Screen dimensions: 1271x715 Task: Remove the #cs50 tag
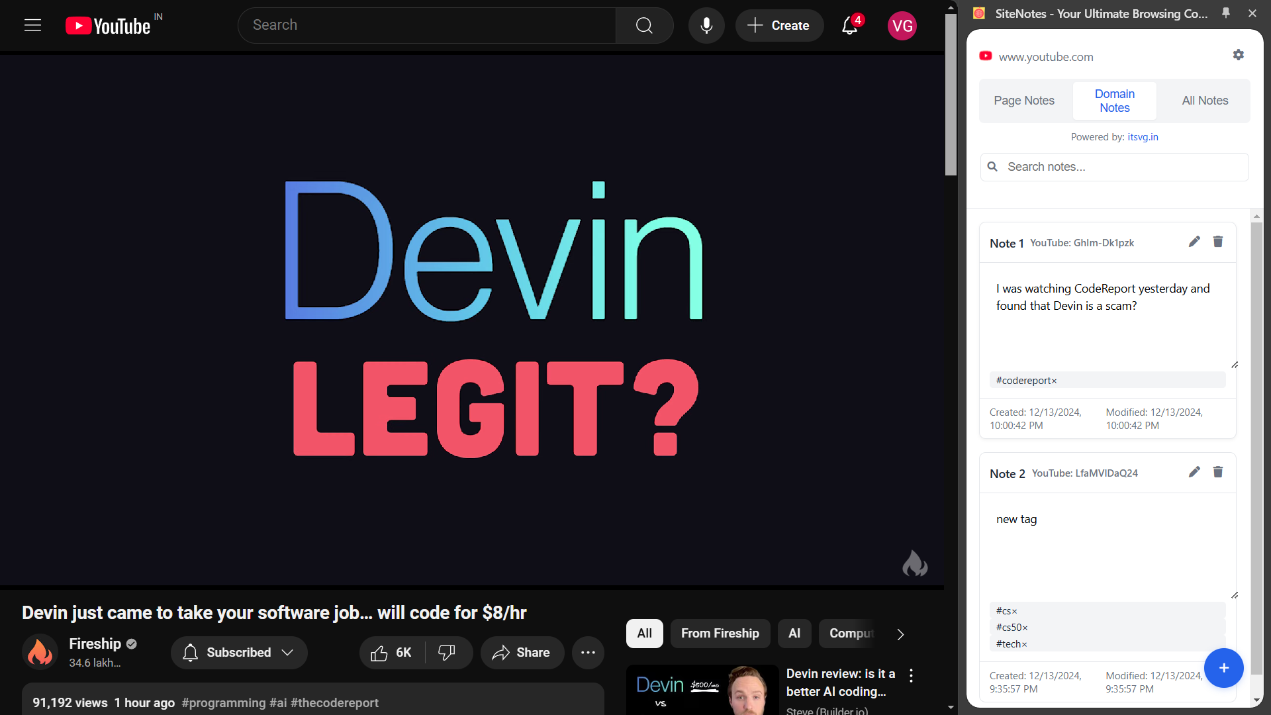pyautogui.click(x=1025, y=628)
